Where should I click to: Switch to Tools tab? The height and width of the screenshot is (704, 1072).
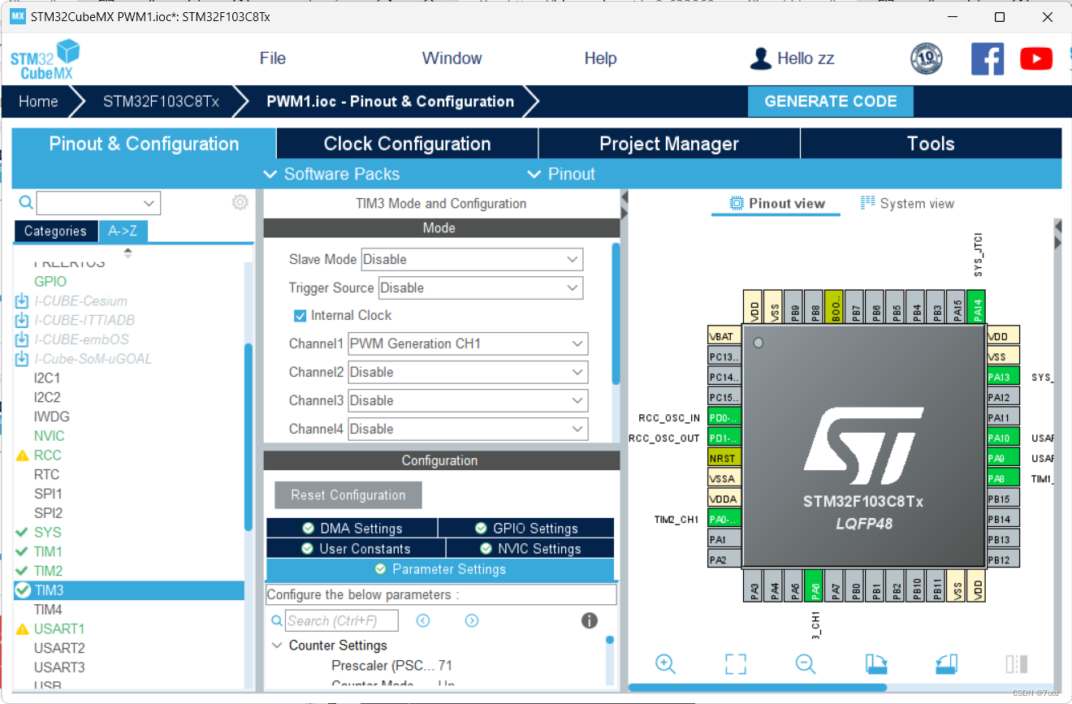click(x=931, y=144)
